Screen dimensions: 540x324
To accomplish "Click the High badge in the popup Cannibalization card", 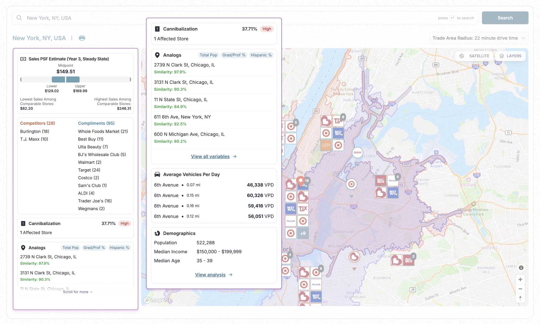I will tap(267, 29).
